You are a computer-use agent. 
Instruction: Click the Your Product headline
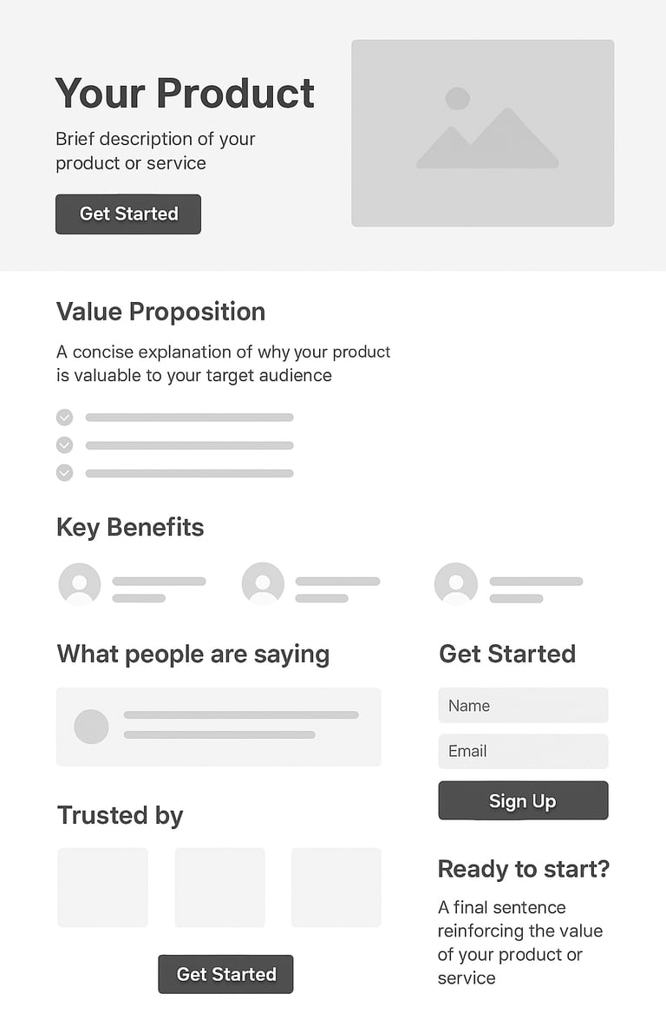(185, 93)
